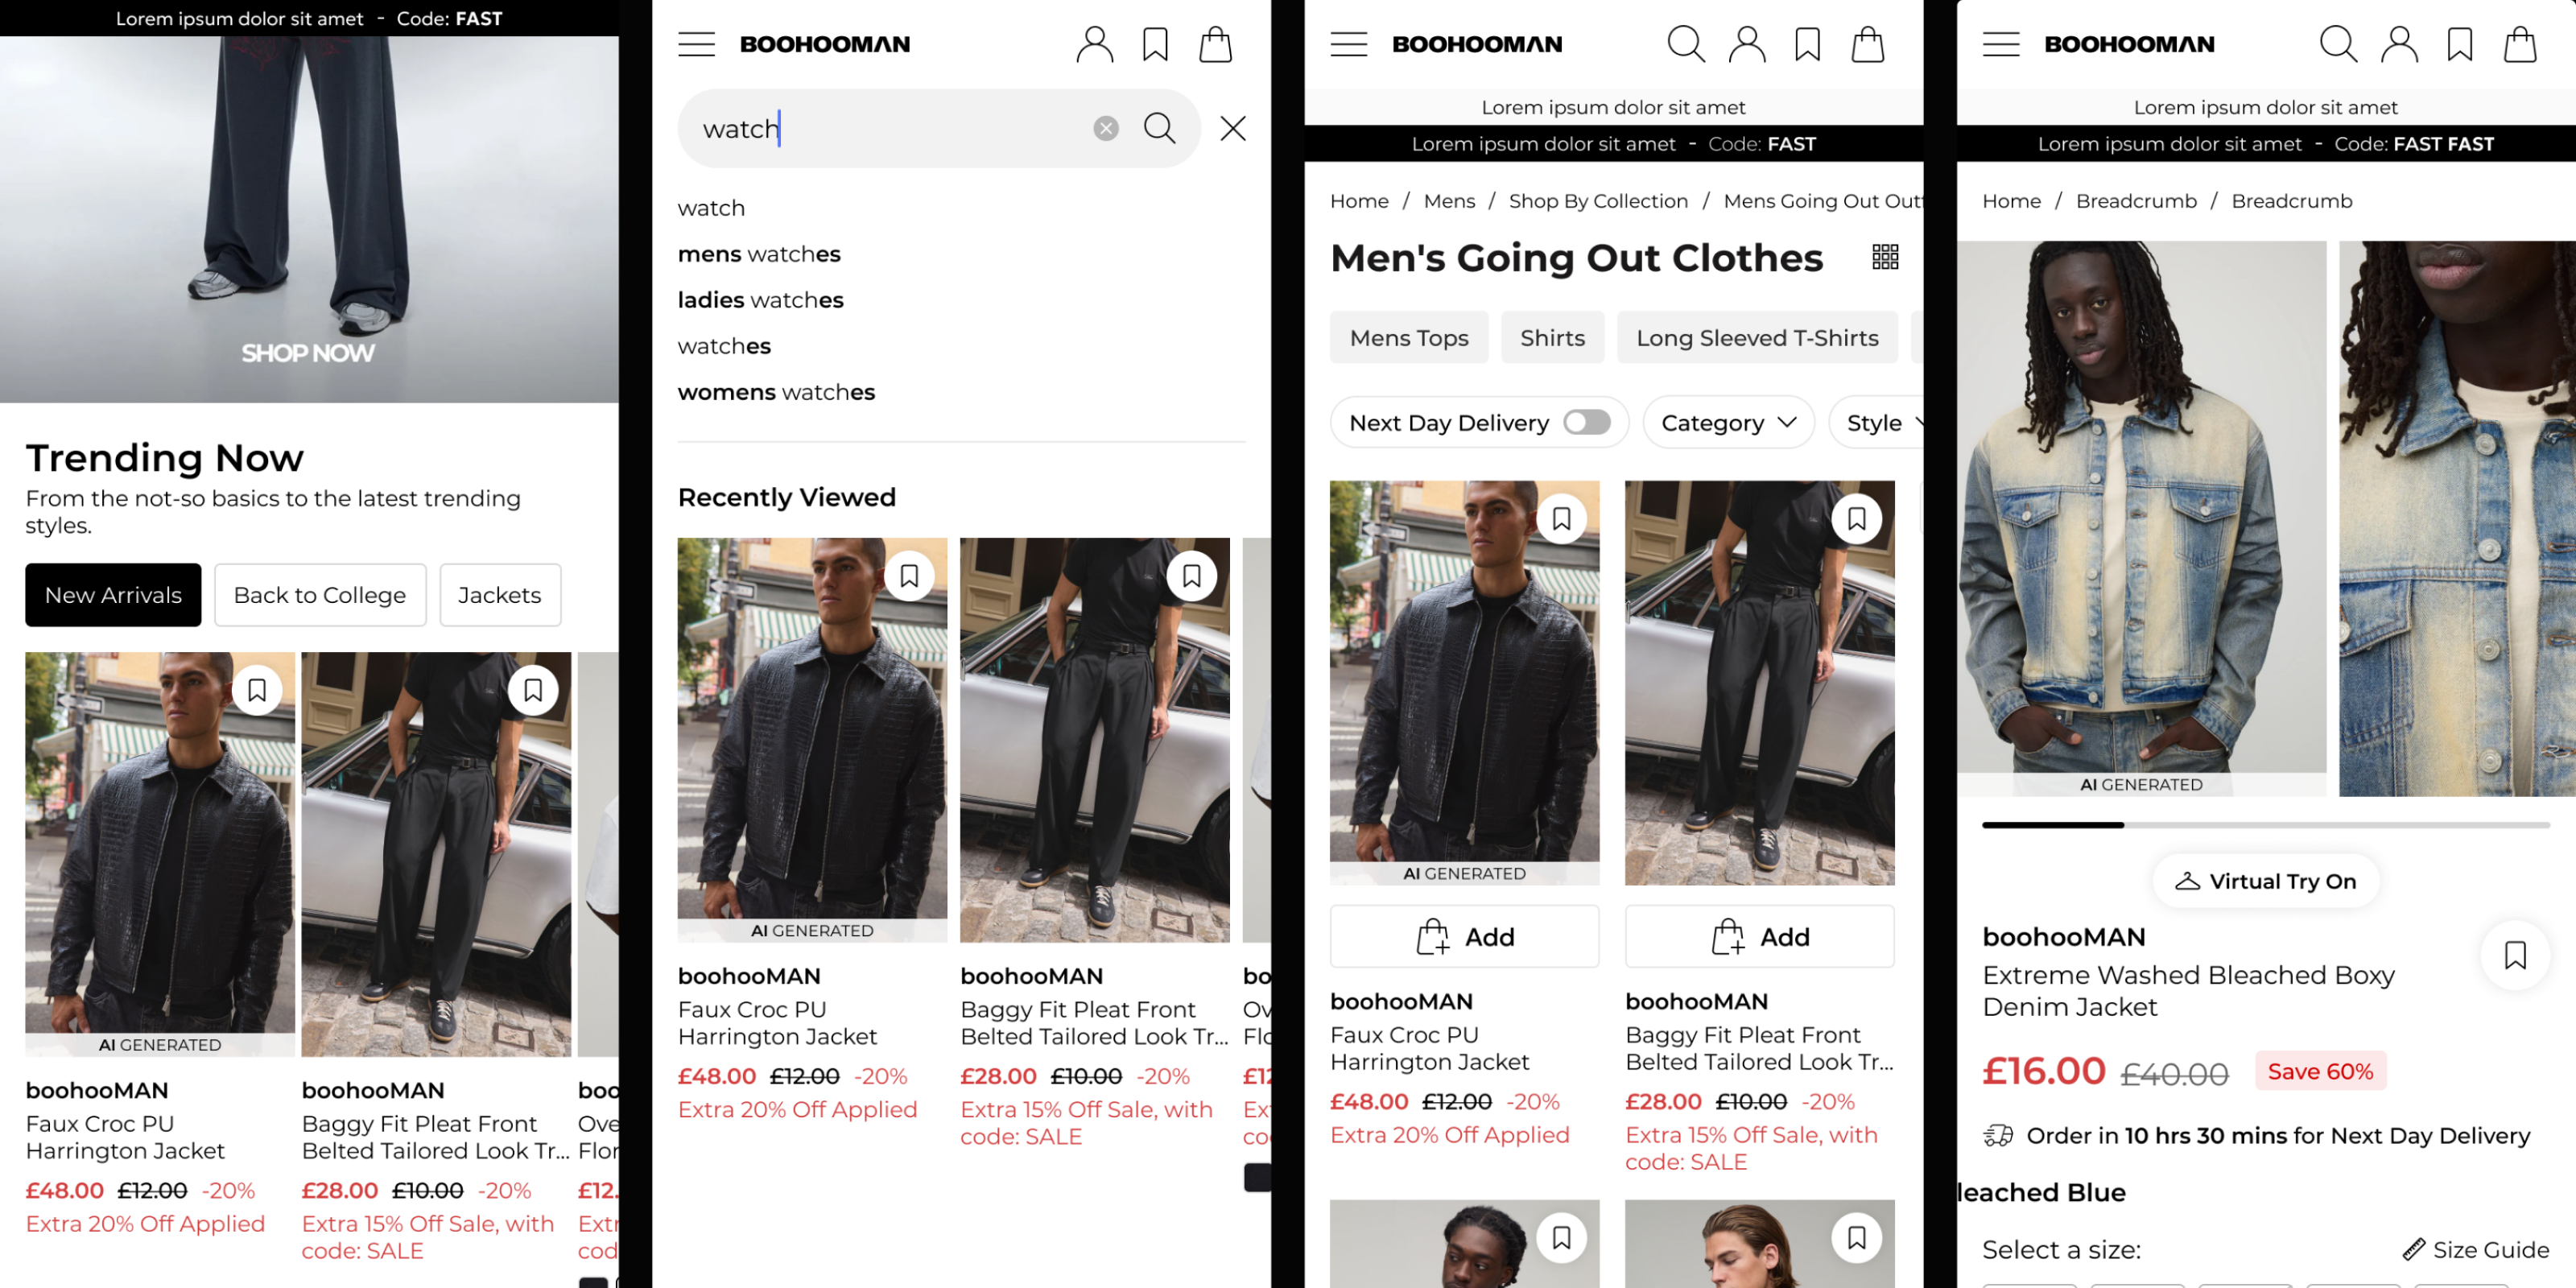Choose 'watch' search suggestion
The height and width of the screenshot is (1288, 2576).
[711, 208]
